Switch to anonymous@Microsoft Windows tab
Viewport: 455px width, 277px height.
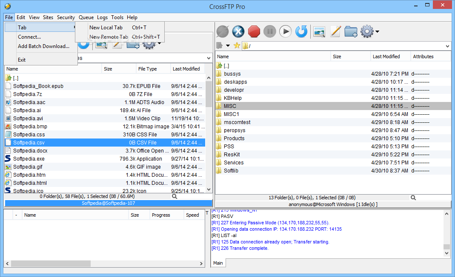pyautogui.click(x=333, y=204)
